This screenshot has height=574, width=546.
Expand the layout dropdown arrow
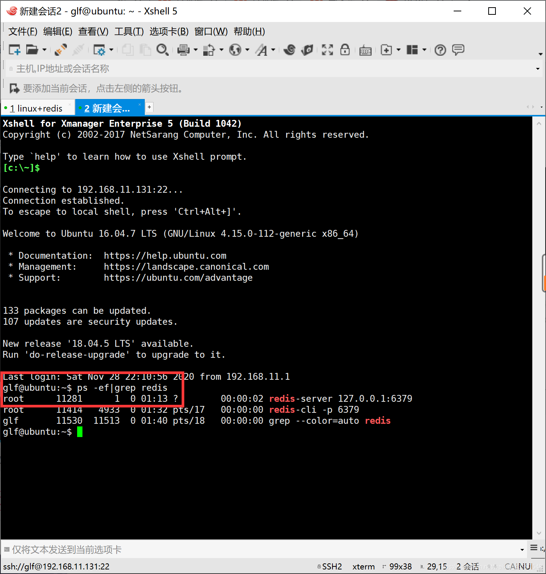pos(424,50)
